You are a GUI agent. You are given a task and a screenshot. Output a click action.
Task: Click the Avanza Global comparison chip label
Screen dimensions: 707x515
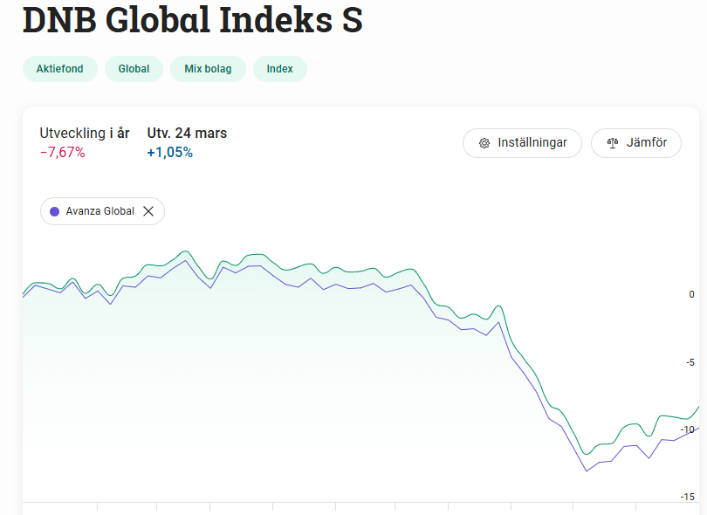coord(100,211)
